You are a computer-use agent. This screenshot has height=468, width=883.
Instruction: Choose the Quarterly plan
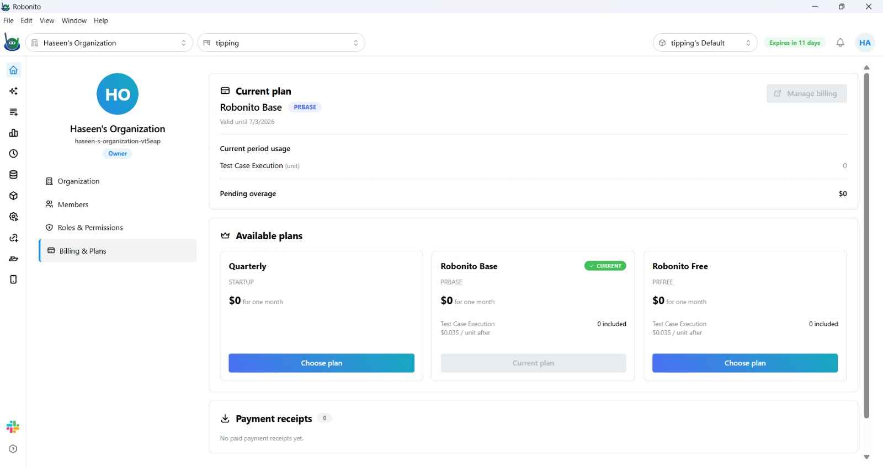321,363
